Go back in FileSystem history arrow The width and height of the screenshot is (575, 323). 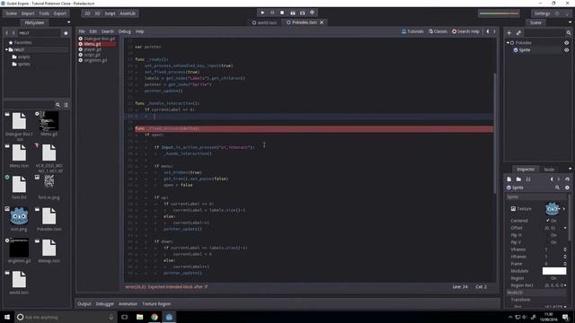(6, 33)
